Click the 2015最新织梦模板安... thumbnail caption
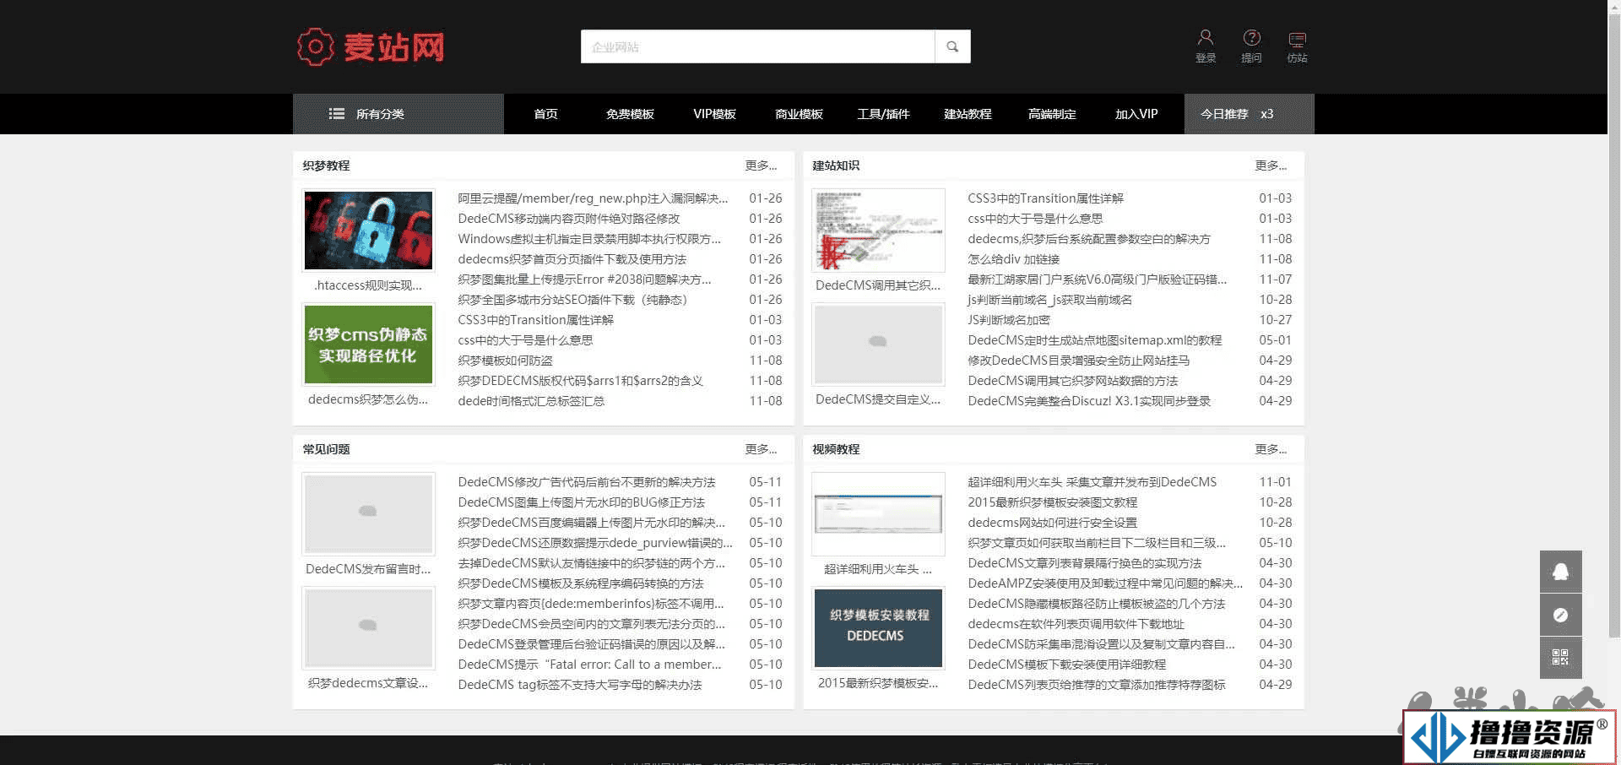Screen dimensions: 1621x765 coord(878,683)
